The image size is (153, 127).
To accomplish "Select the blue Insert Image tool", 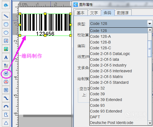I will click(x=6, y=41).
